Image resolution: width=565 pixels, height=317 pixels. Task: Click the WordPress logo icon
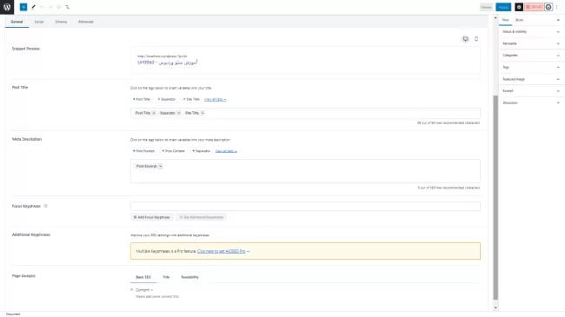click(x=7, y=7)
